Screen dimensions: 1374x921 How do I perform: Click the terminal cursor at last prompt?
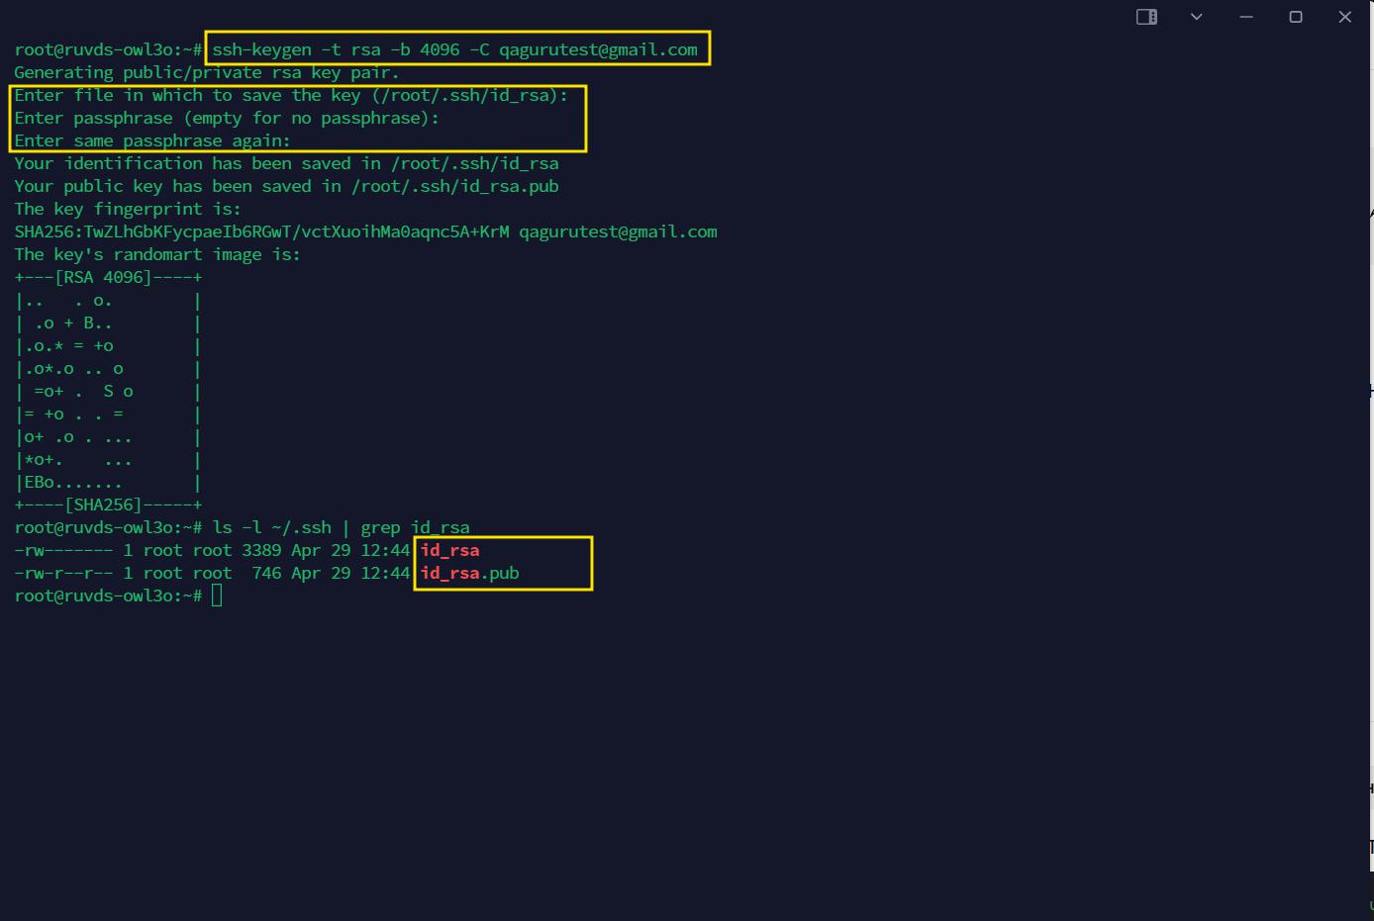point(217,596)
